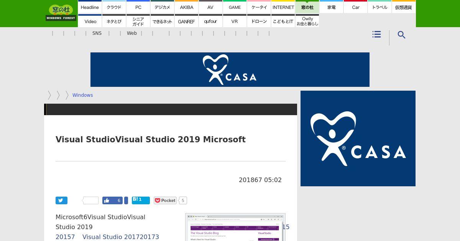The height and width of the screenshot is (241, 460).
Task: Open the 家電 site tab
Action: (331, 7)
